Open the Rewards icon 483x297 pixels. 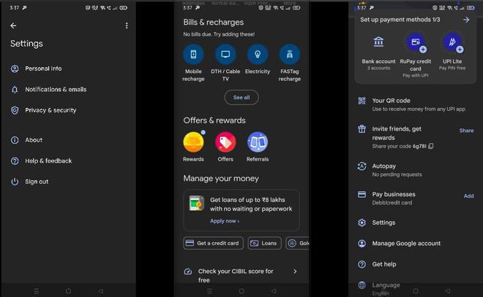click(x=193, y=142)
